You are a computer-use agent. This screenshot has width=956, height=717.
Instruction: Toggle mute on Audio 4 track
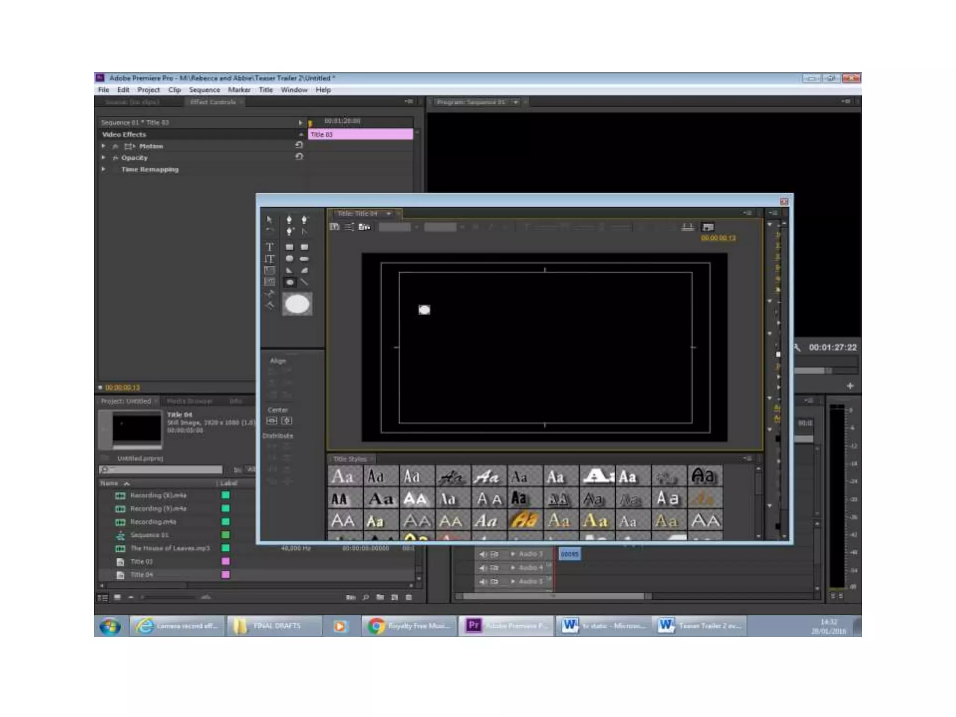tap(483, 568)
